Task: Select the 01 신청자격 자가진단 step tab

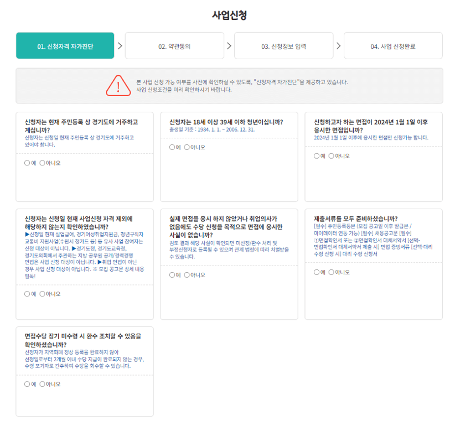Action: point(66,45)
